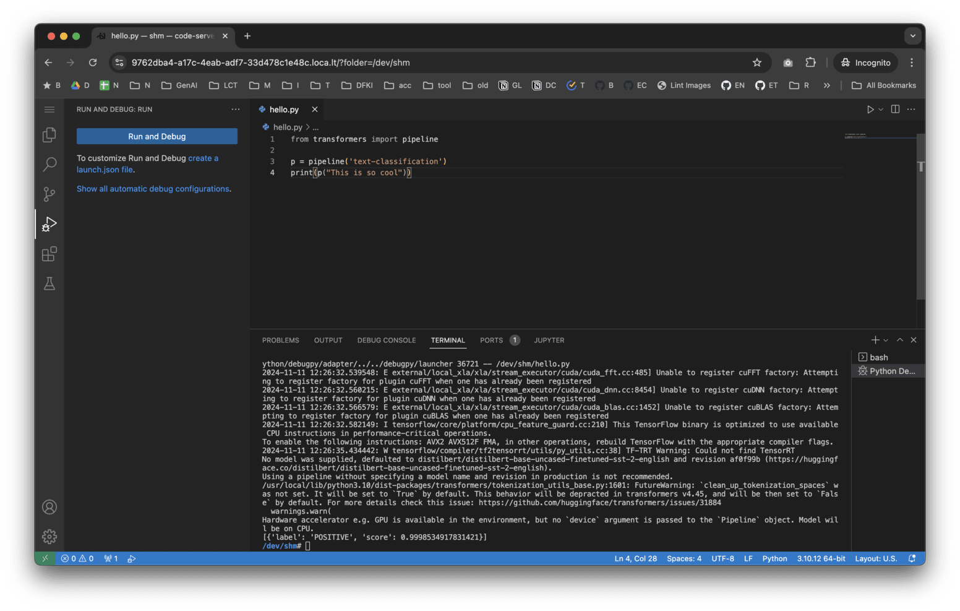Maximize the terminal panel with chevron toggle

900,340
